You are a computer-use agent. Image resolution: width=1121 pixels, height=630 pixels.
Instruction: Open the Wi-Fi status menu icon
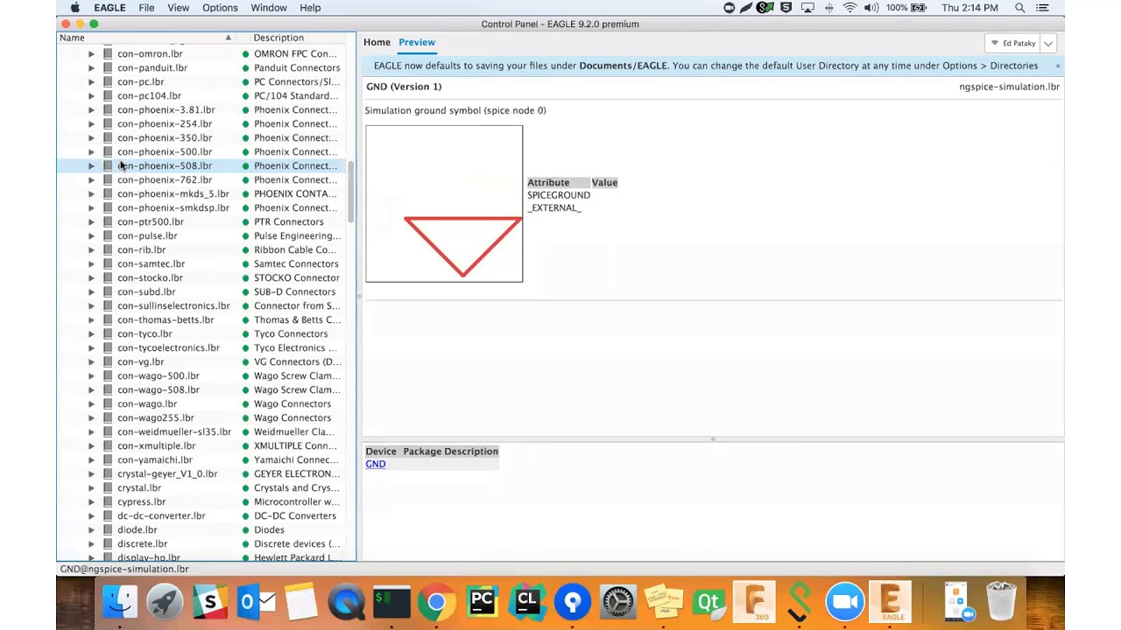pos(850,8)
